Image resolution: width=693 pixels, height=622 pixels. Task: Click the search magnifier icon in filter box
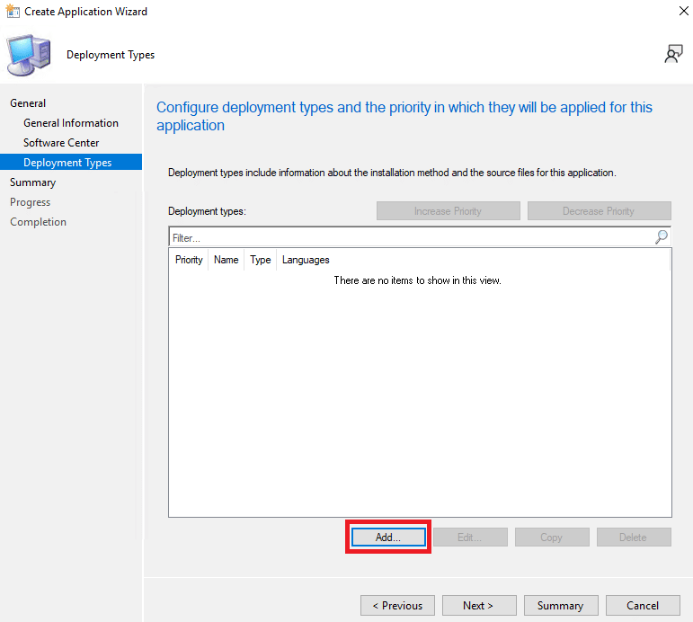click(662, 237)
